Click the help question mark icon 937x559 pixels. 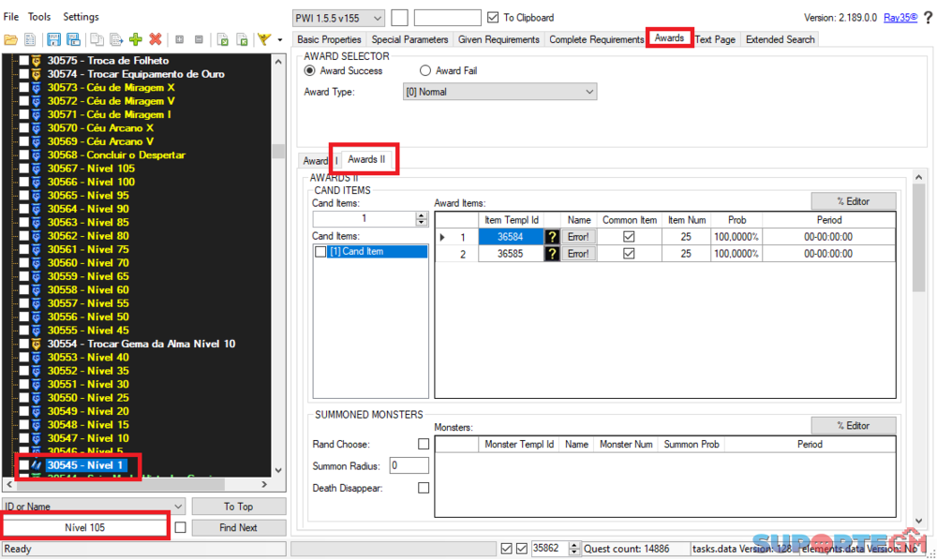tap(928, 18)
